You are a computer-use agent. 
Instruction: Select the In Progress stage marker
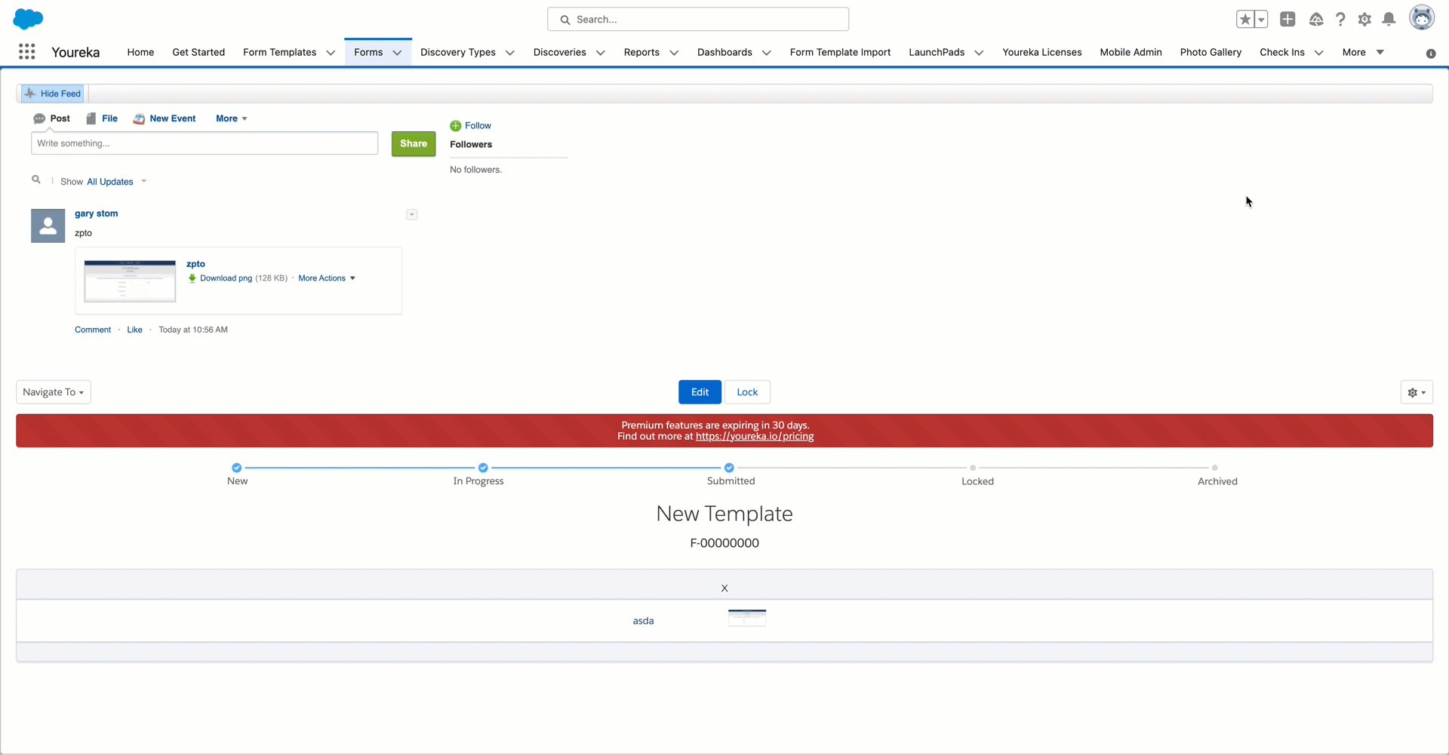[x=483, y=468]
